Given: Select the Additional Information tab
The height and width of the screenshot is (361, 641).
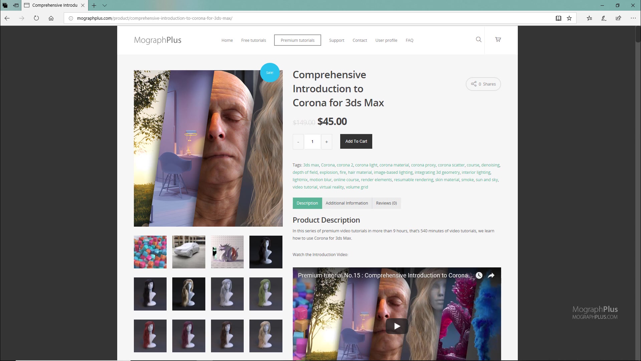Looking at the screenshot, I should (347, 203).
